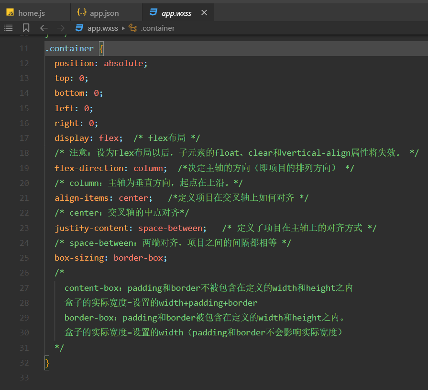Screen dimensions: 428x390
Task: Toggle the bookmark icon in toolbar
Action: pos(26,28)
